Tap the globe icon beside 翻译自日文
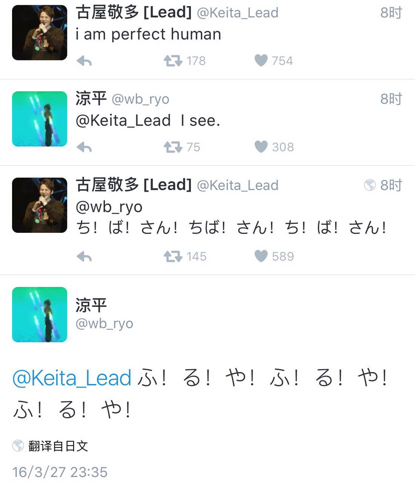 [x=18, y=446]
